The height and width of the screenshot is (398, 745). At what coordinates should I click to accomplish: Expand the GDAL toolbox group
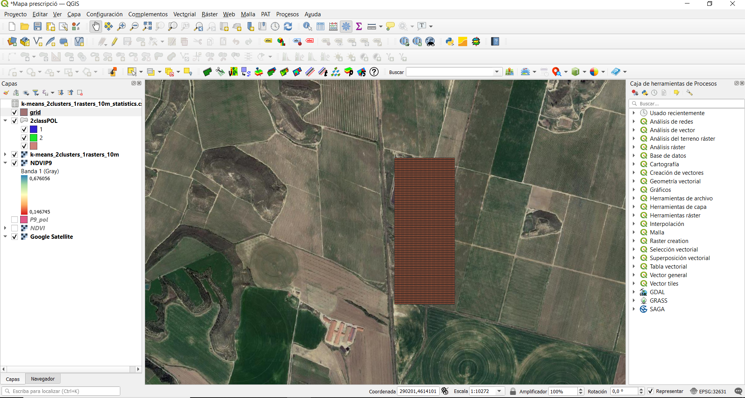point(634,292)
